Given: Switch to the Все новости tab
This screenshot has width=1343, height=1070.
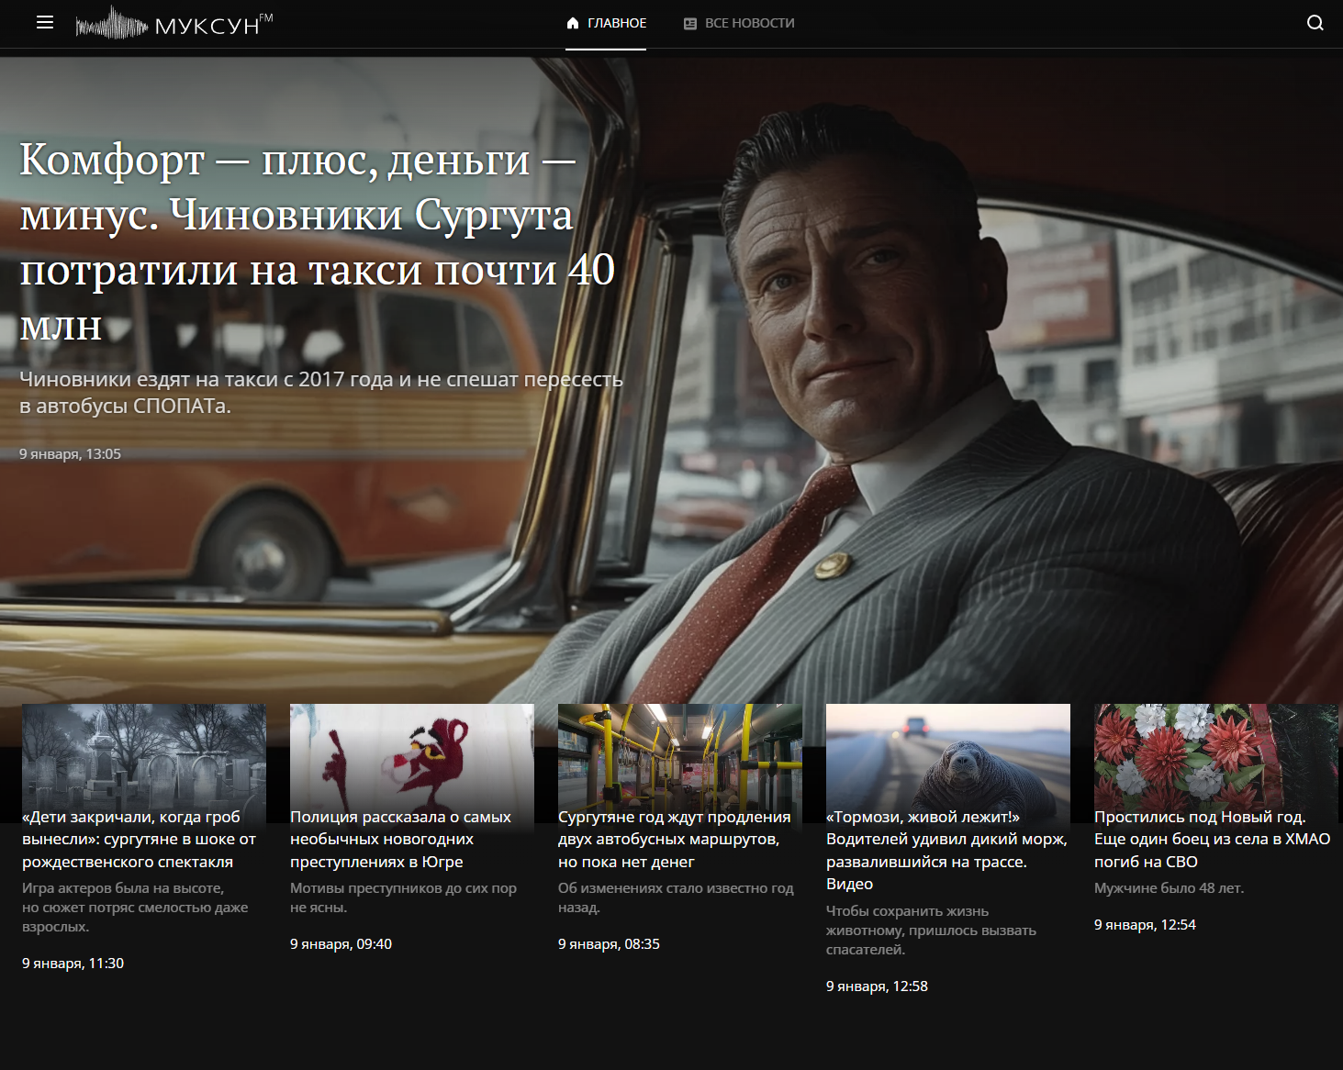Looking at the screenshot, I should coord(739,23).
